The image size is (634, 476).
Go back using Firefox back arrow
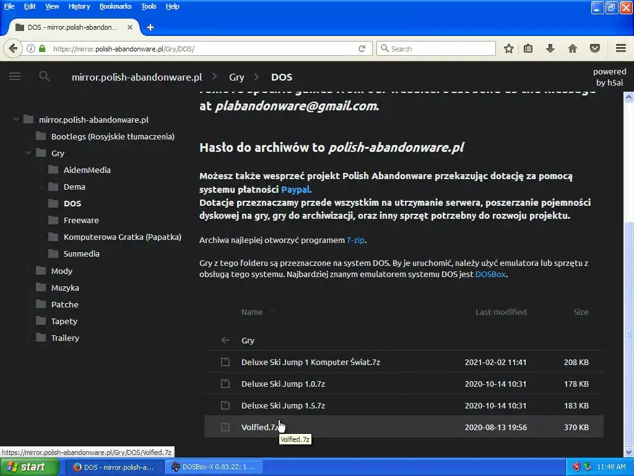coord(13,48)
